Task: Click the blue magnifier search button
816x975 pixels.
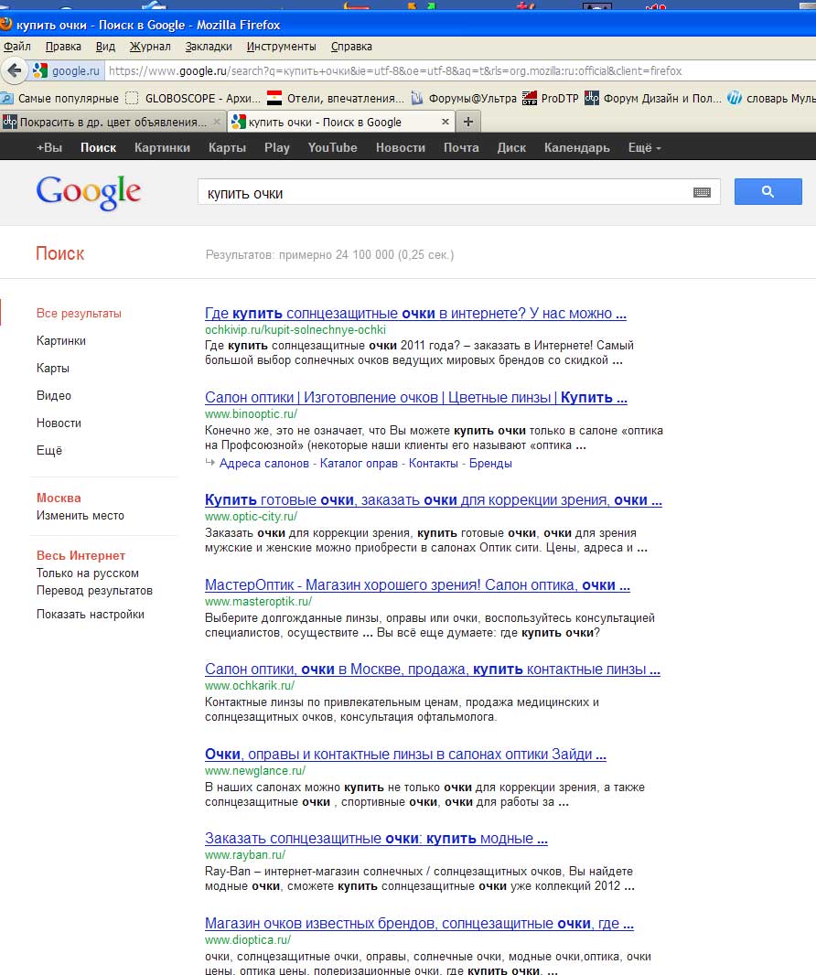Action: (x=768, y=191)
